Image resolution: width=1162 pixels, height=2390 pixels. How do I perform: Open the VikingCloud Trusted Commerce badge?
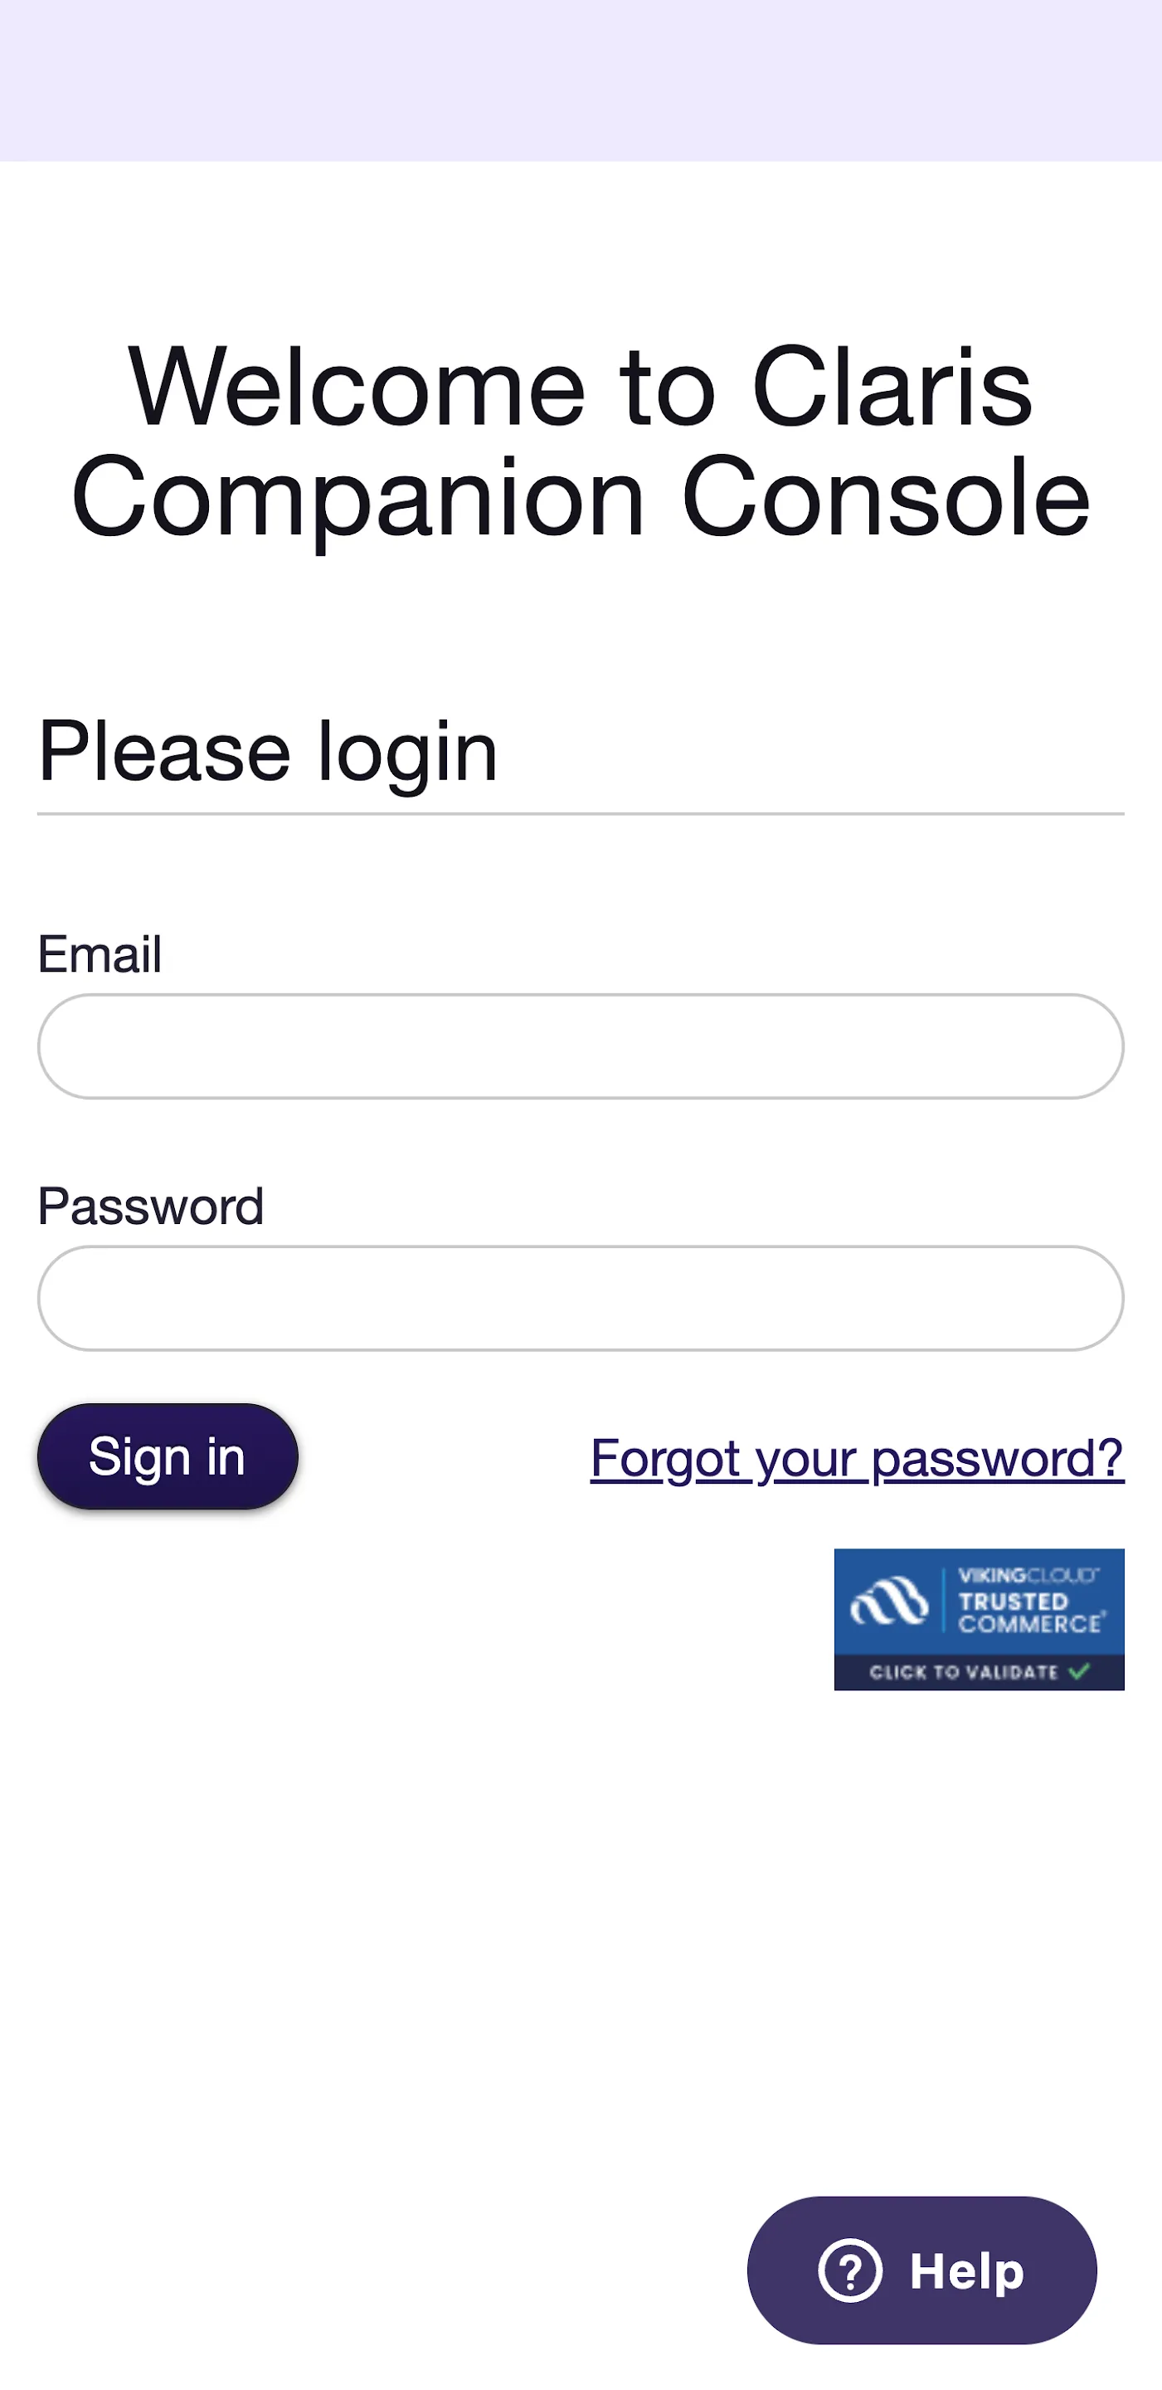979,1619
